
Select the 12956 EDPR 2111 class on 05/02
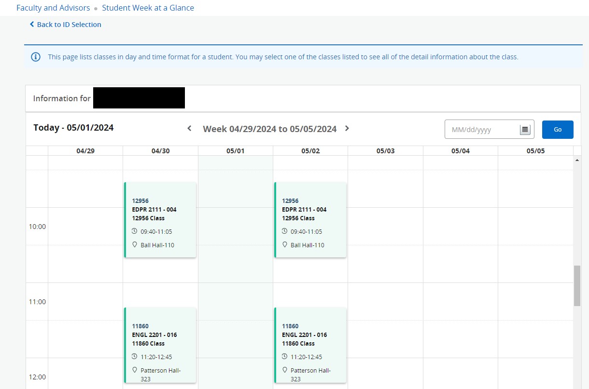[x=310, y=219]
